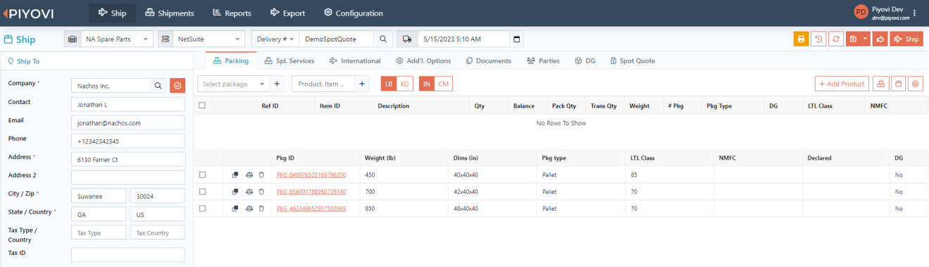Screen dimensions: 929x267
Task: Click the calendar icon beside ship date
Action: click(x=517, y=39)
